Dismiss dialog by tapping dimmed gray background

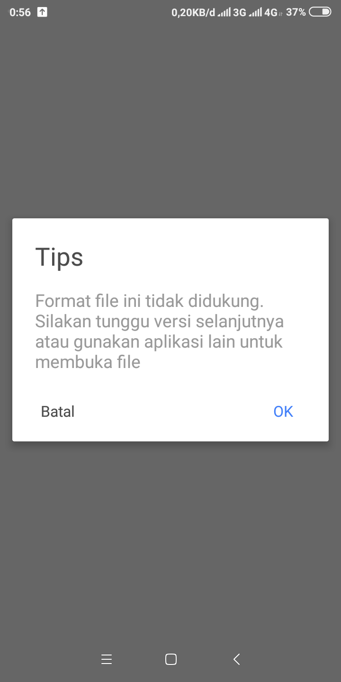click(x=170, y=118)
